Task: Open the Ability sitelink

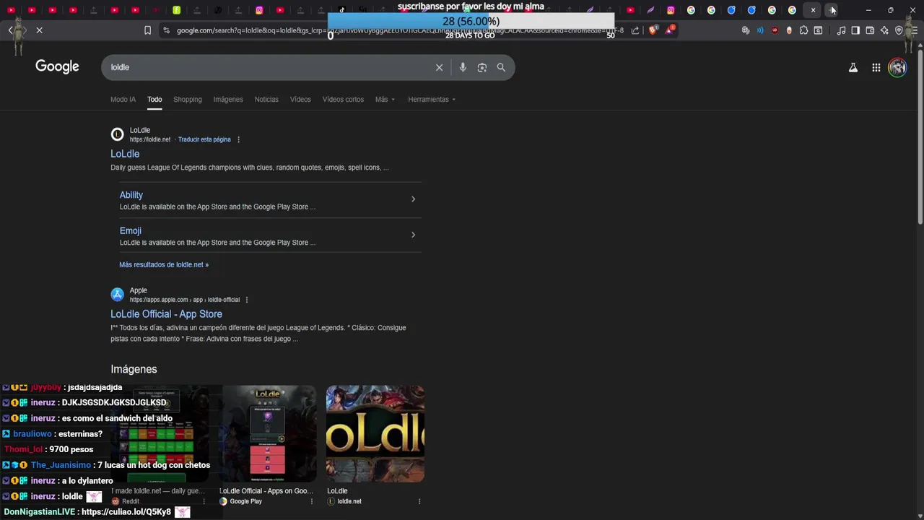Action: point(131,195)
